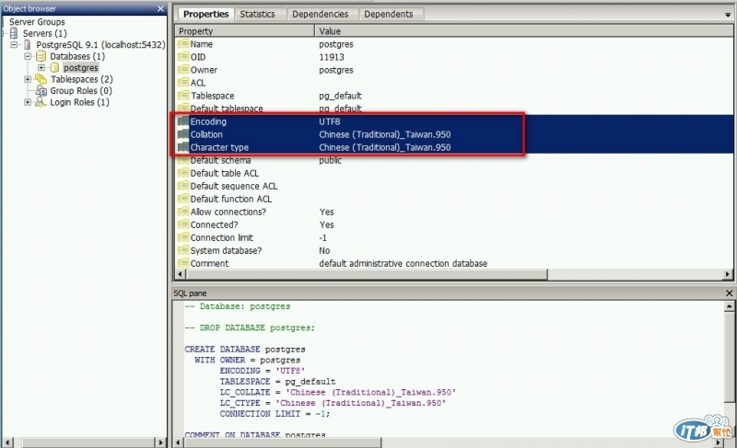Click the property icon beside ACL
Image resolution: width=737 pixels, height=448 pixels.
(182, 83)
